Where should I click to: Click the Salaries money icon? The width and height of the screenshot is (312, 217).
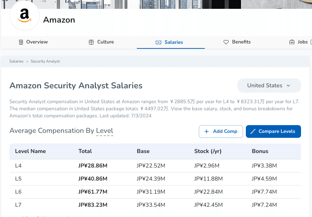click(158, 42)
